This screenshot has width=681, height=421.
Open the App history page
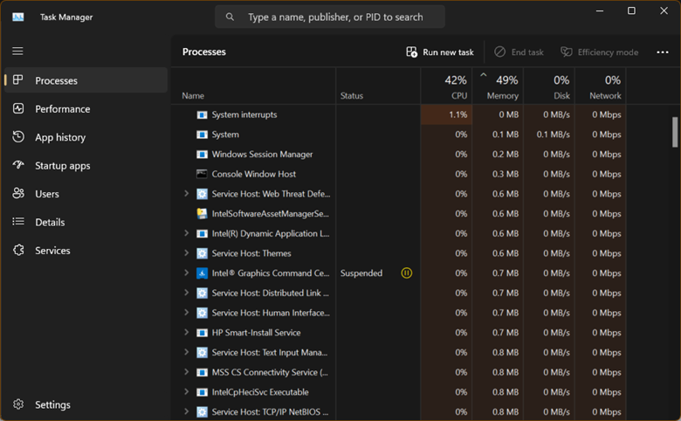86,137
